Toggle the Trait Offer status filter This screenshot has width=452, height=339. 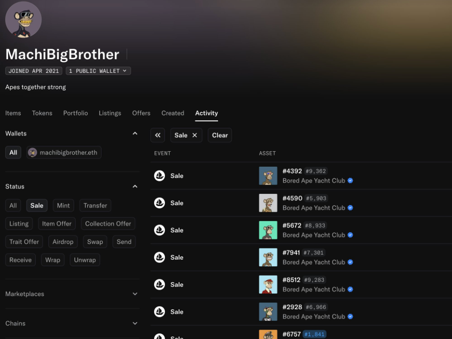24,242
